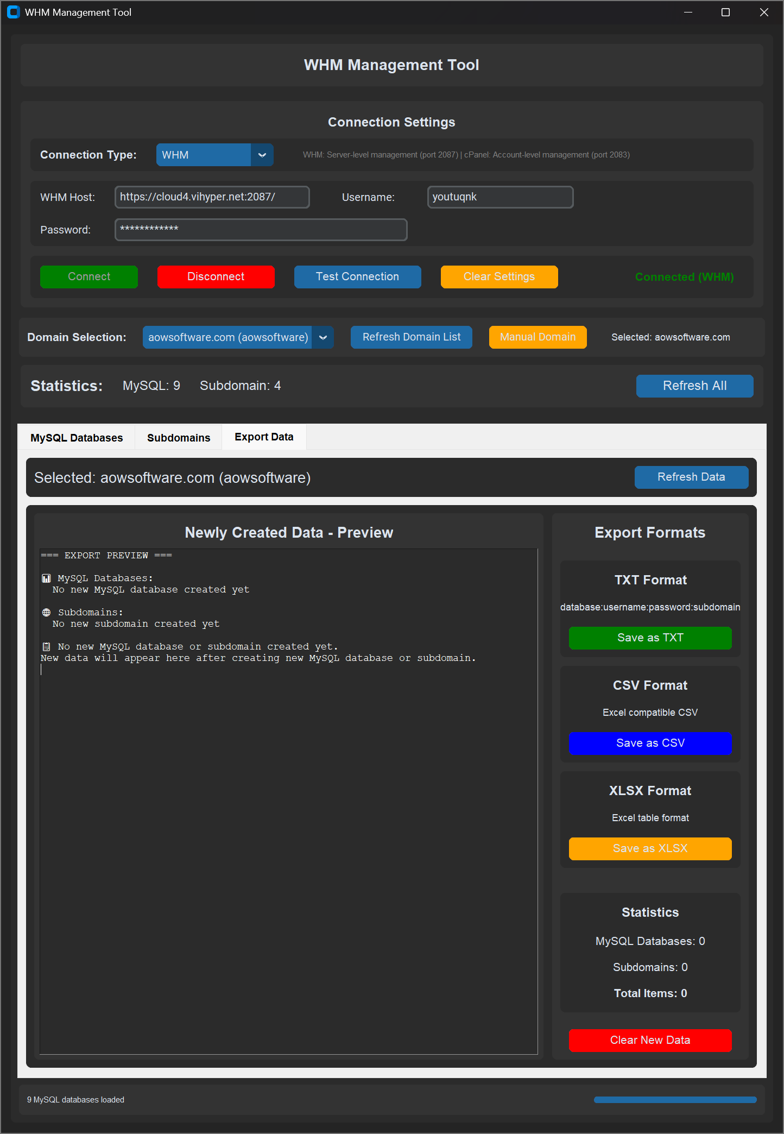
Task: Click the Clear New Data button
Action: [x=650, y=1041]
